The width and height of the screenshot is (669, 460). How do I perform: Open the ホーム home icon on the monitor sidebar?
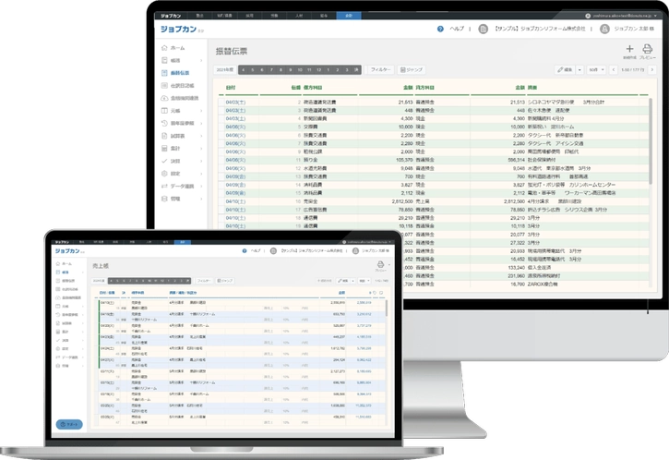tap(164, 48)
